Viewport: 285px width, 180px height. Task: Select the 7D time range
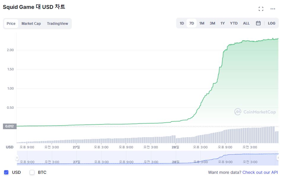coord(192,23)
